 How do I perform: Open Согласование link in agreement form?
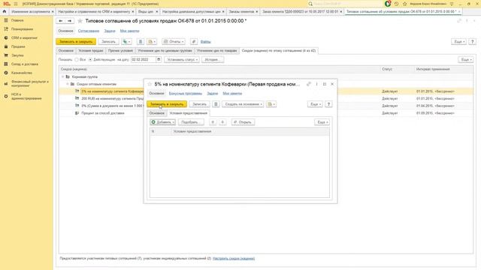click(89, 31)
